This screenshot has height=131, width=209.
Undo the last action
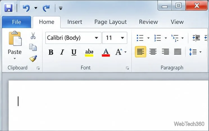coord(26,8)
